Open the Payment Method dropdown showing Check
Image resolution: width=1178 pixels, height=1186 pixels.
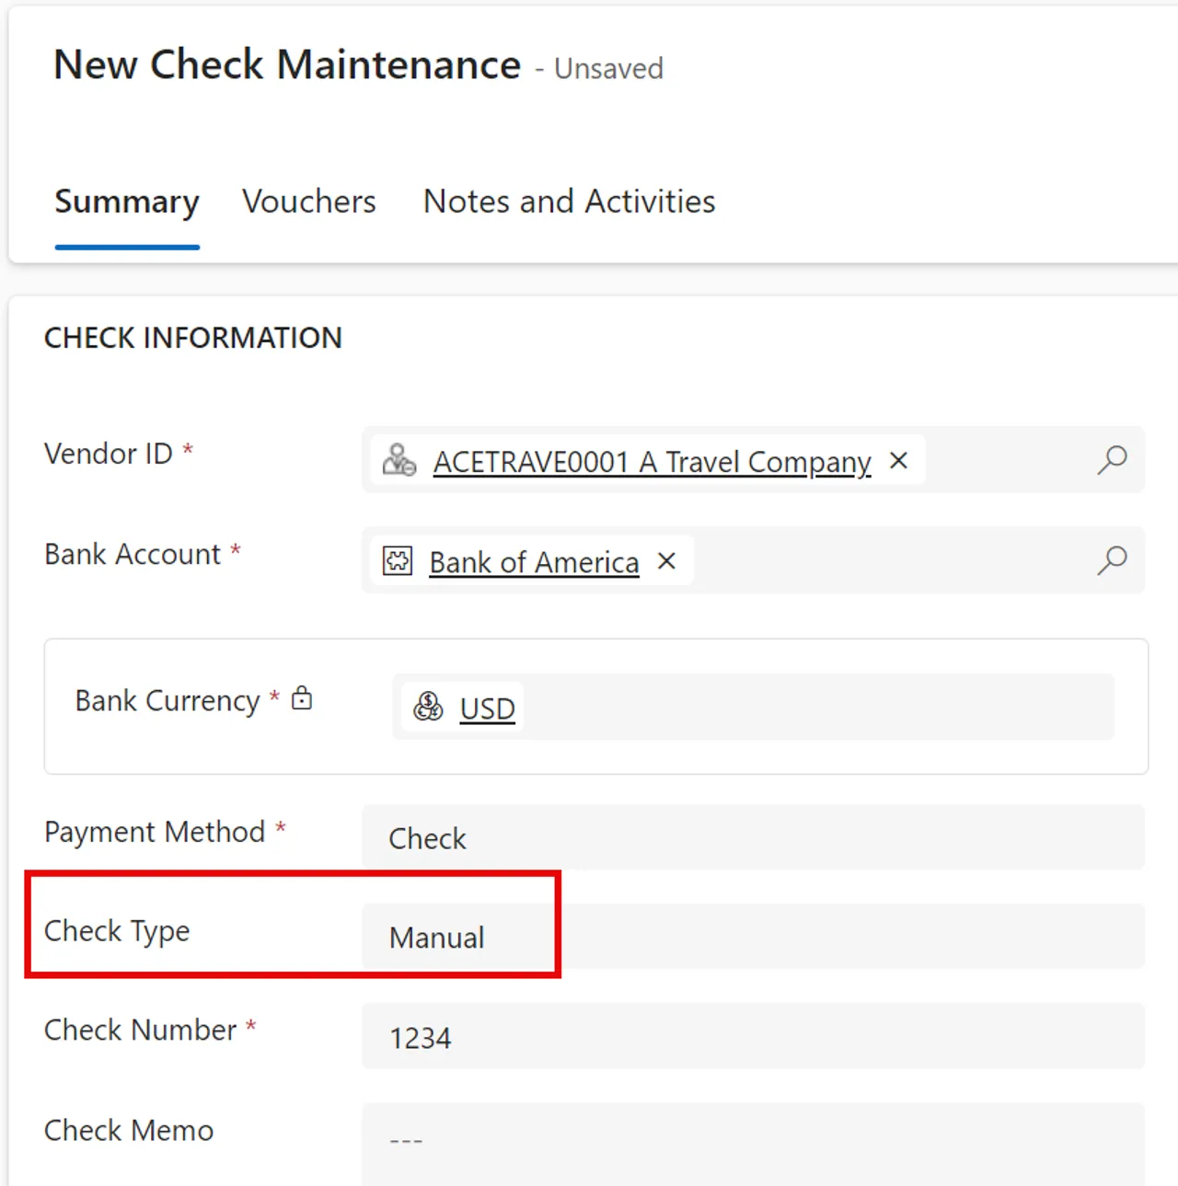(755, 837)
